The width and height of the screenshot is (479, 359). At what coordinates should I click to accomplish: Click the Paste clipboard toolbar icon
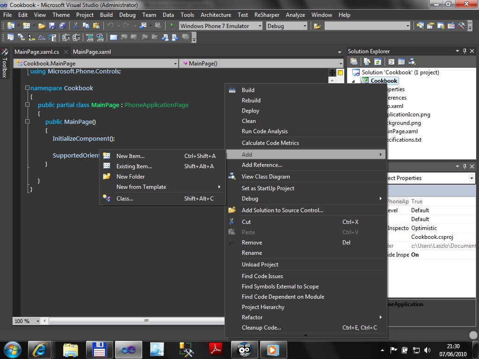96,26
